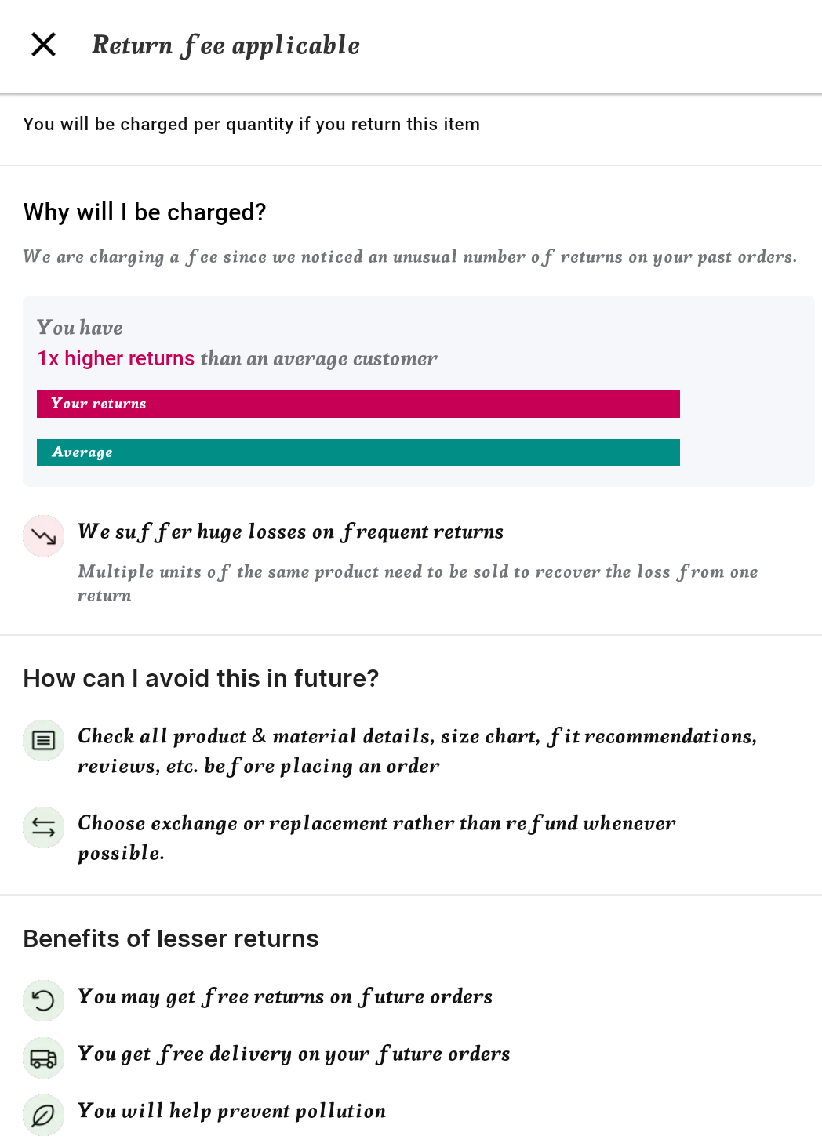The width and height of the screenshot is (822, 1143).
Task: Tap Benefits of lesser returns heading
Action: click(x=171, y=938)
